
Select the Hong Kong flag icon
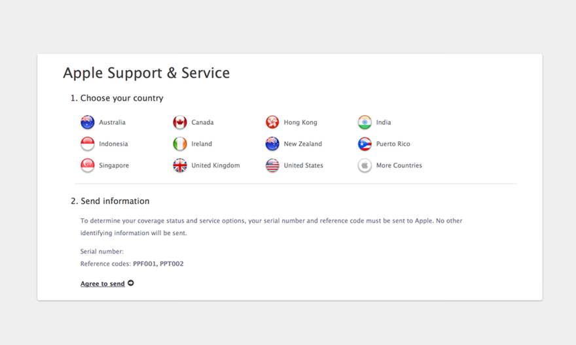click(x=272, y=122)
